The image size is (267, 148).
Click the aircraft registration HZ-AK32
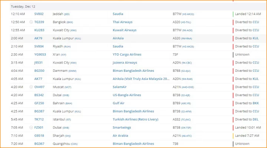point(188,14)
